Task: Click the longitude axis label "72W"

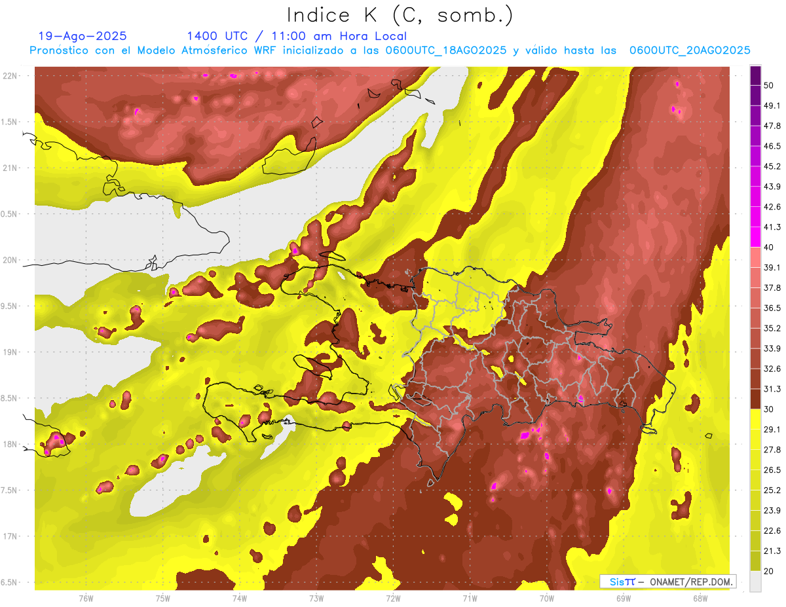Action: click(x=393, y=598)
